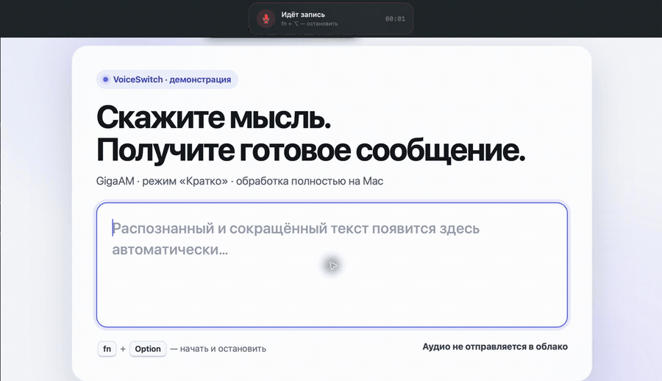Click "Аудио не отправляется в облако" text

pos(495,346)
